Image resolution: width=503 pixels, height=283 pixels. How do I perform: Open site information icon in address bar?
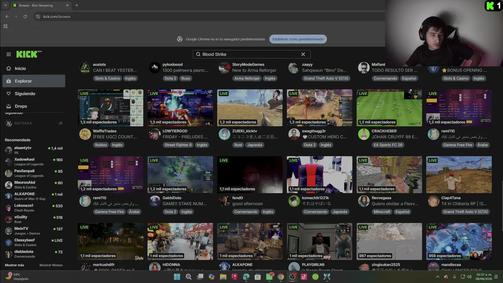pyautogui.click(x=38, y=17)
